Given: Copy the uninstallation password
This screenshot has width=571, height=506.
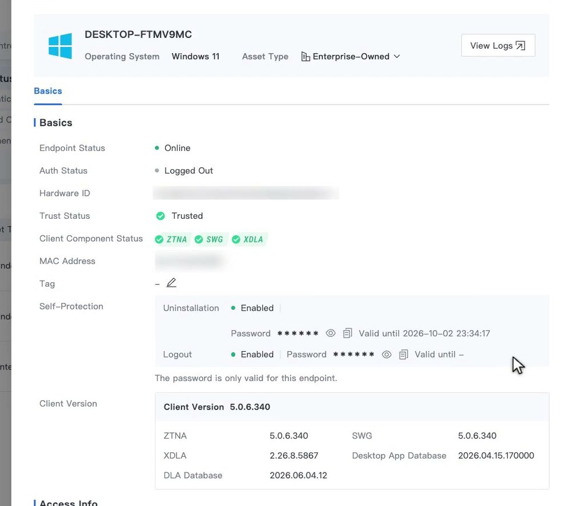Looking at the screenshot, I should coord(348,333).
